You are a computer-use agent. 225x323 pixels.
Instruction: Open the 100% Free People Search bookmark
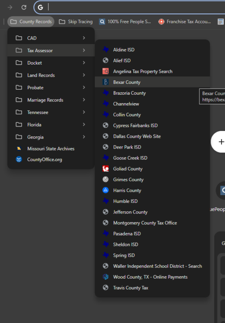pos(125,22)
